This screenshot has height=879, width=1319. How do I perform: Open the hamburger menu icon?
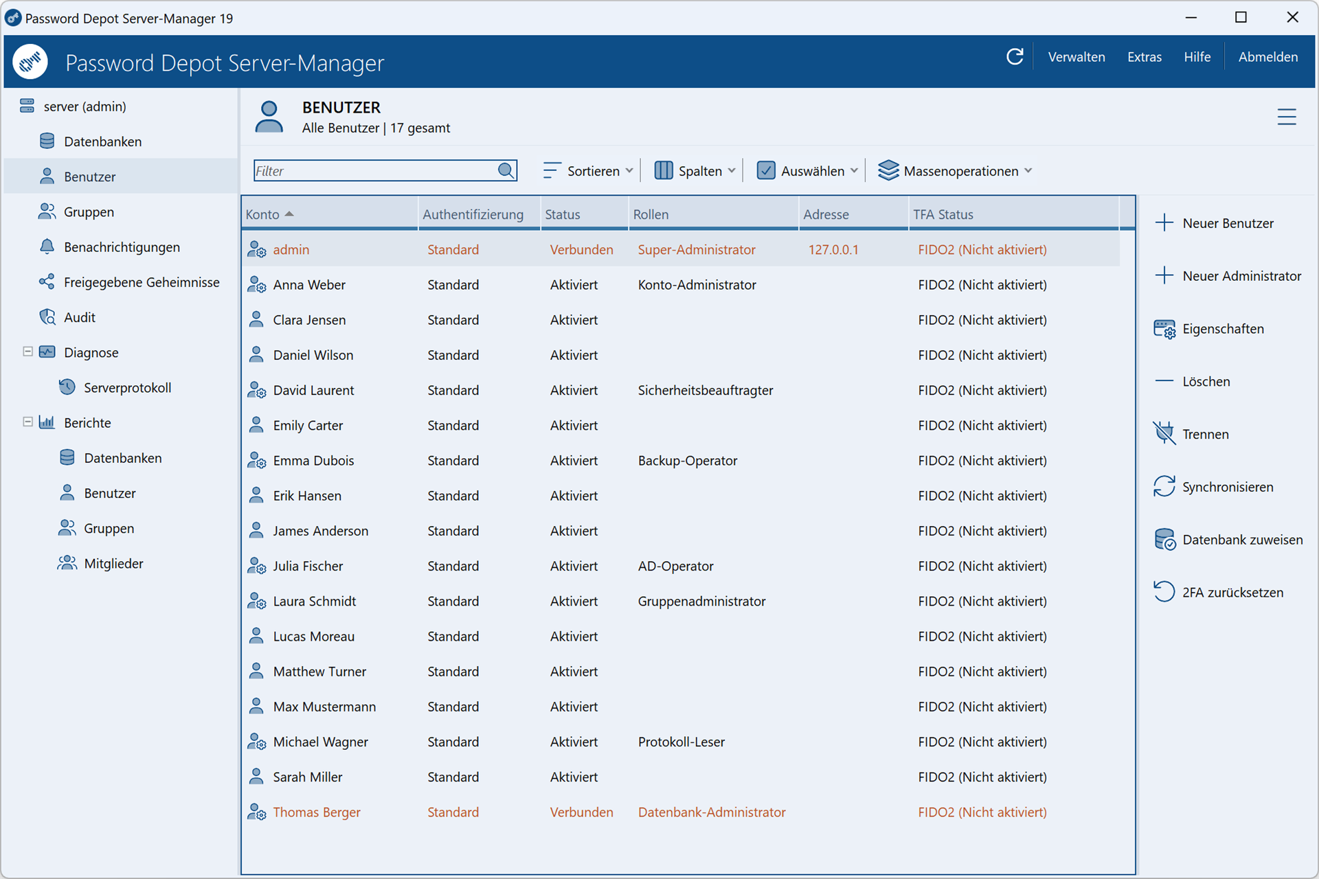coord(1287,117)
